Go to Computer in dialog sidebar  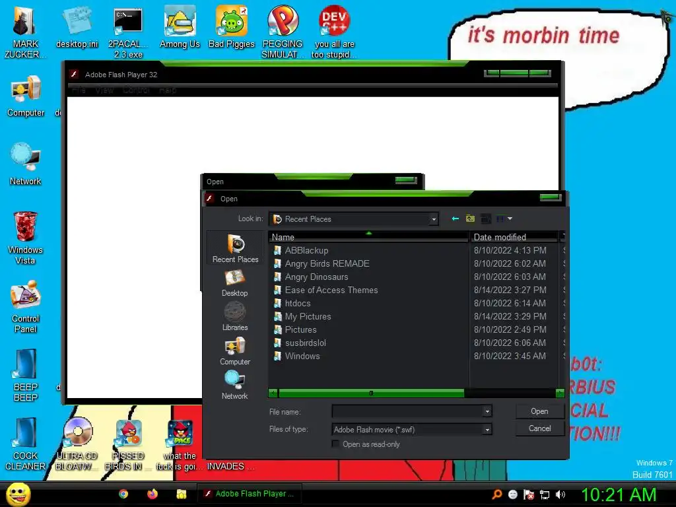235,351
